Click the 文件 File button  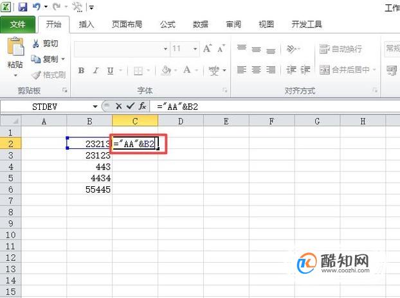click(x=18, y=24)
